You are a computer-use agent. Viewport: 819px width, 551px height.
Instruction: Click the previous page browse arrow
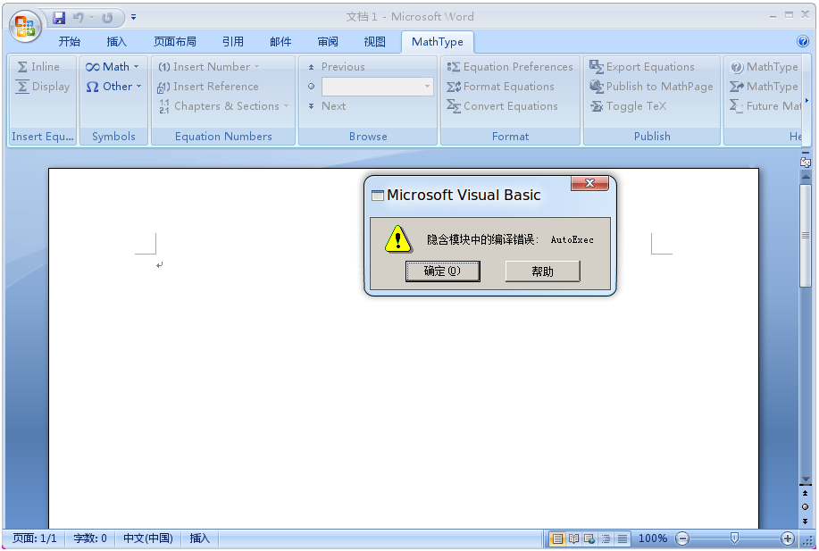(805, 494)
